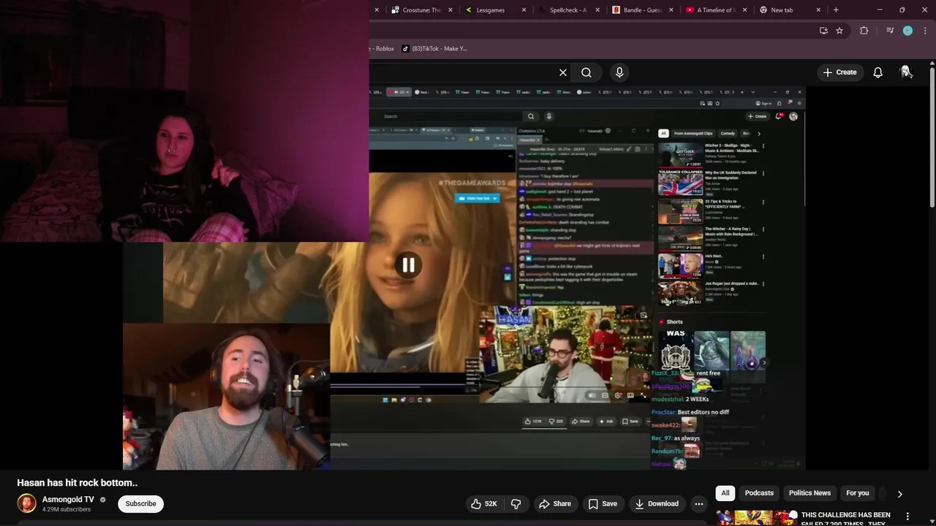Open YouTube notifications bell
Image resolution: width=936 pixels, height=526 pixels.
point(877,72)
